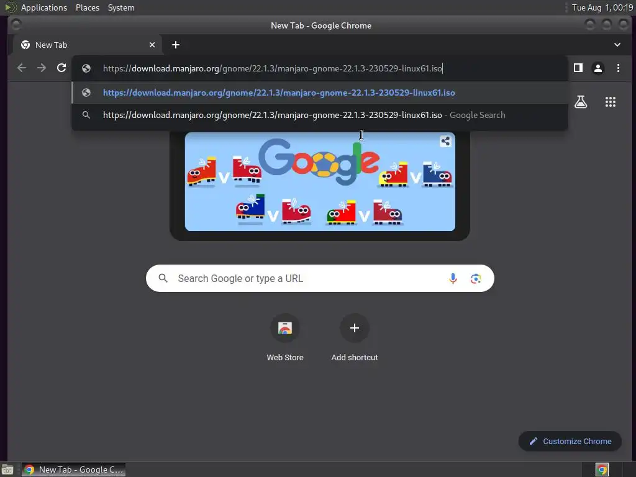This screenshot has height=477, width=636.
Task: Open the Google apps grid
Action: (x=611, y=102)
